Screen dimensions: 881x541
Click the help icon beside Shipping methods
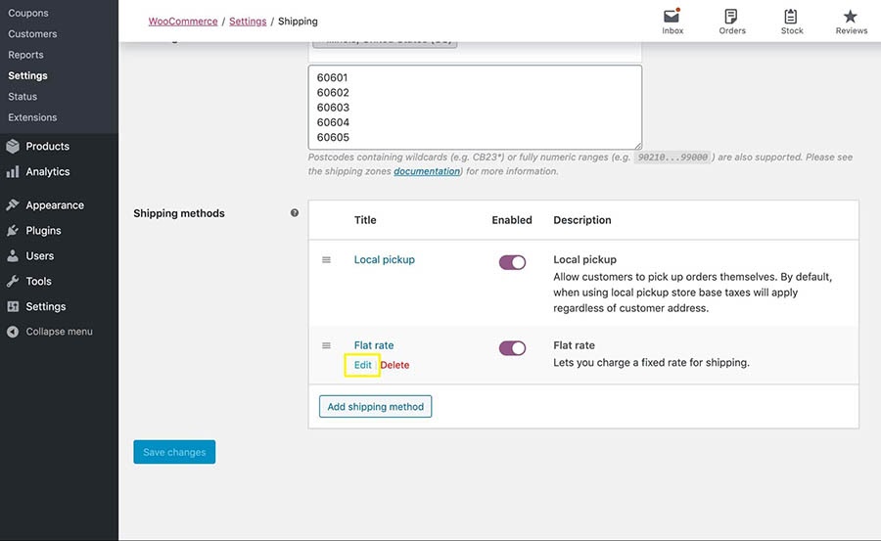tap(295, 213)
